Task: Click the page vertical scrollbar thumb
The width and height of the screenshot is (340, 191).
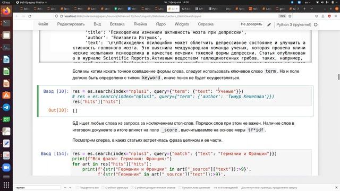Action: 339,76
